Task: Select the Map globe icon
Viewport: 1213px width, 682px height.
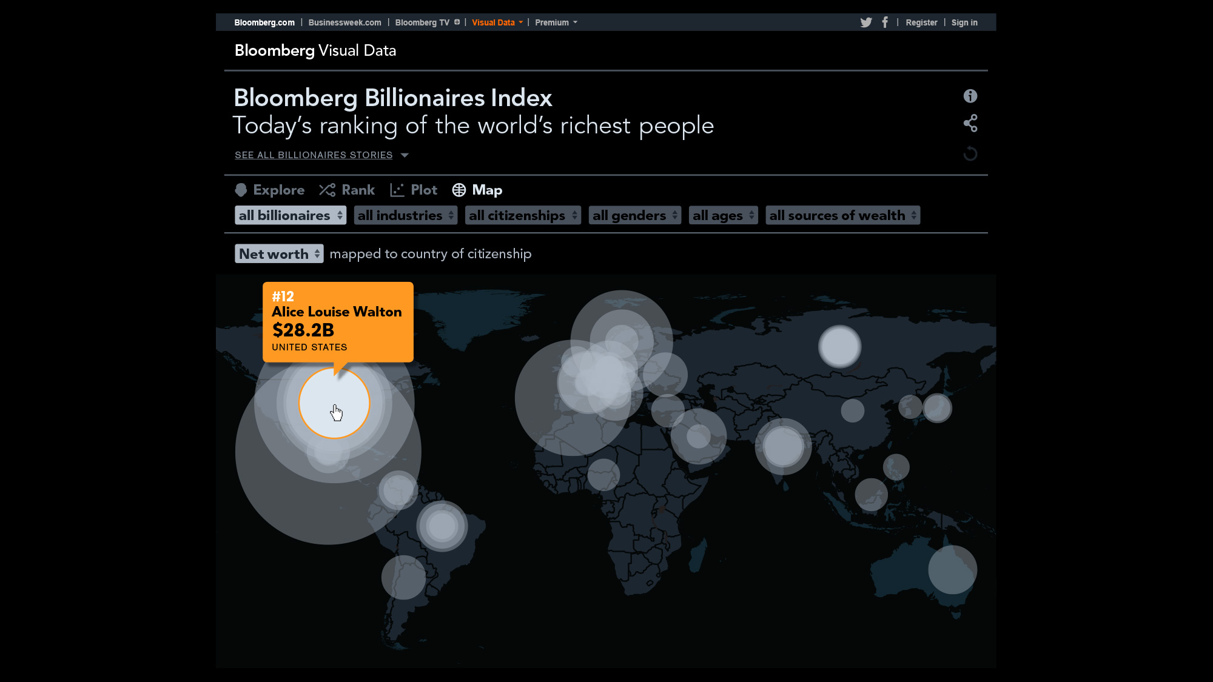Action: pyautogui.click(x=459, y=190)
